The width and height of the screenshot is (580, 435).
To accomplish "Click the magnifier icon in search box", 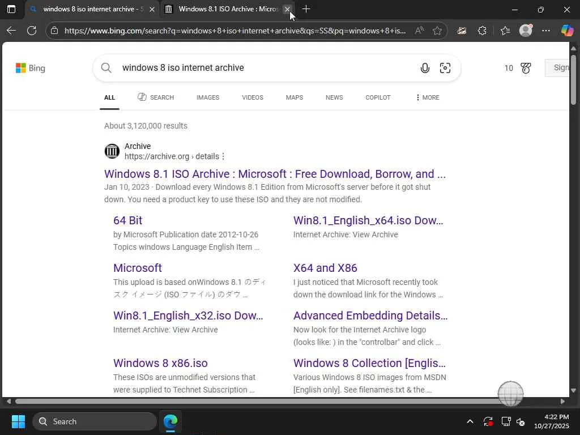I will tap(106, 68).
